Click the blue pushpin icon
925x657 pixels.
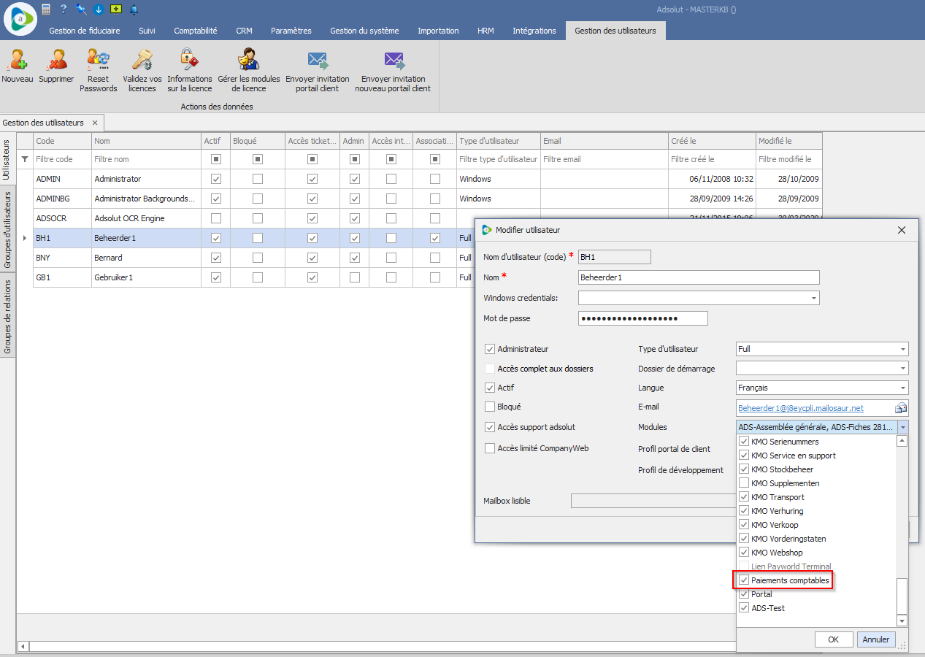(x=81, y=9)
